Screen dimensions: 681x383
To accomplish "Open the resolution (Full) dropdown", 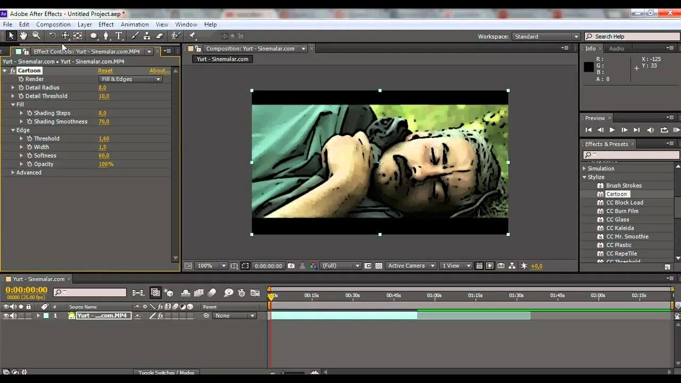I will (x=341, y=266).
